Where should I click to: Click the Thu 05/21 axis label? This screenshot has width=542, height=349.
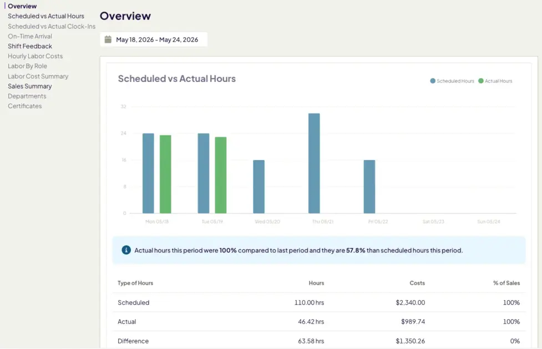pyautogui.click(x=323, y=222)
